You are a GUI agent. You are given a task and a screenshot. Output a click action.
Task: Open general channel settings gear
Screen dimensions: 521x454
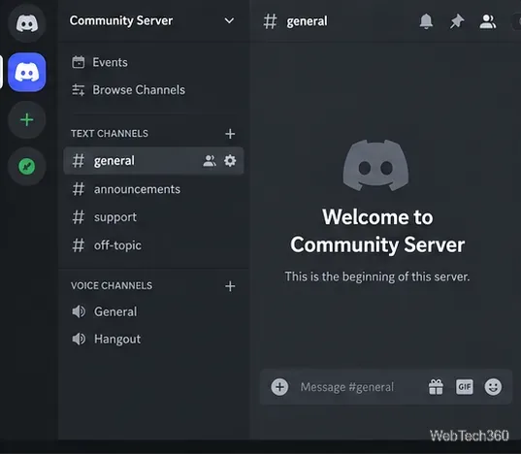point(230,161)
